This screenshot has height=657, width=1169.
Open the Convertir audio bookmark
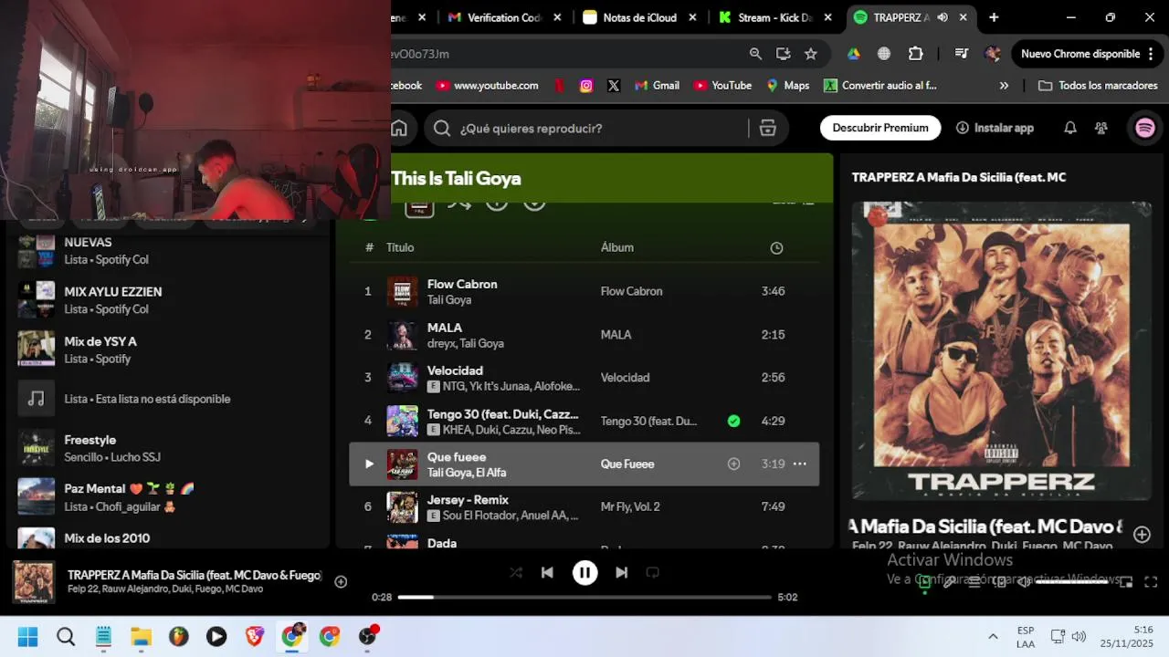tap(880, 86)
